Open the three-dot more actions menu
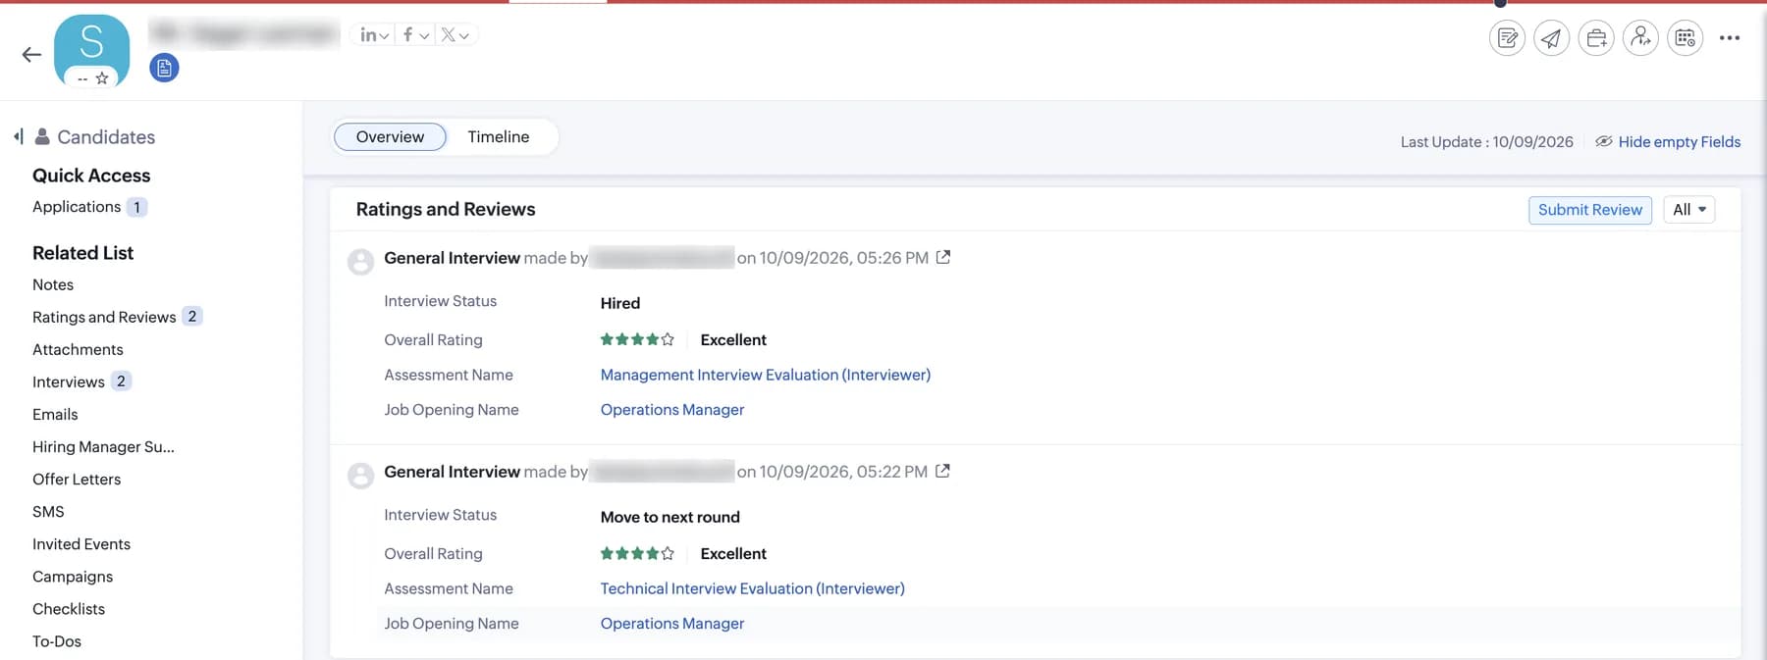The height and width of the screenshot is (660, 1767). pyautogui.click(x=1730, y=38)
